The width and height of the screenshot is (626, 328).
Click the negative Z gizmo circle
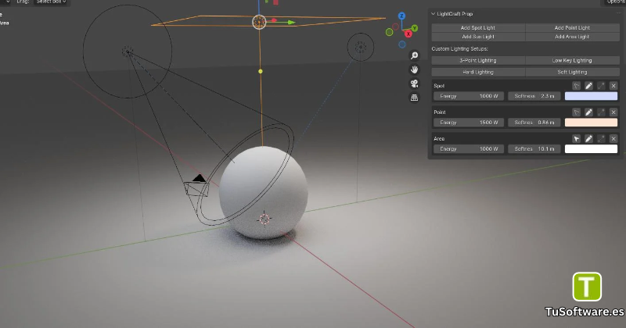(x=402, y=45)
